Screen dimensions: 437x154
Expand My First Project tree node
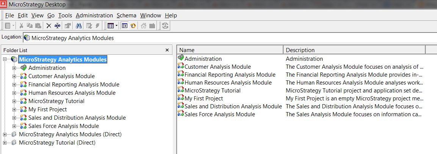(x=14, y=109)
